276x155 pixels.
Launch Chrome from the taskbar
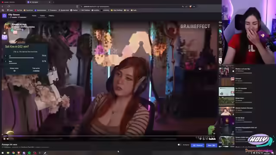pos(13,153)
